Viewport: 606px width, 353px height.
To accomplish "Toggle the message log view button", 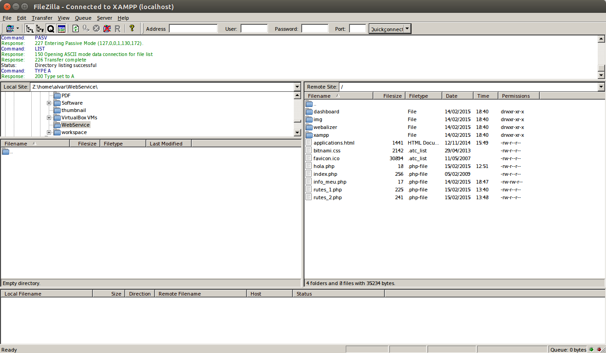I will [x=61, y=28].
